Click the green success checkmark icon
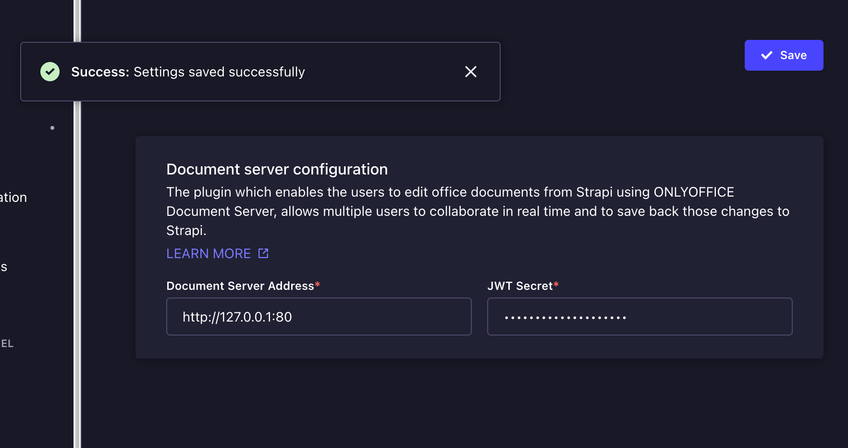848x448 pixels. coord(50,72)
